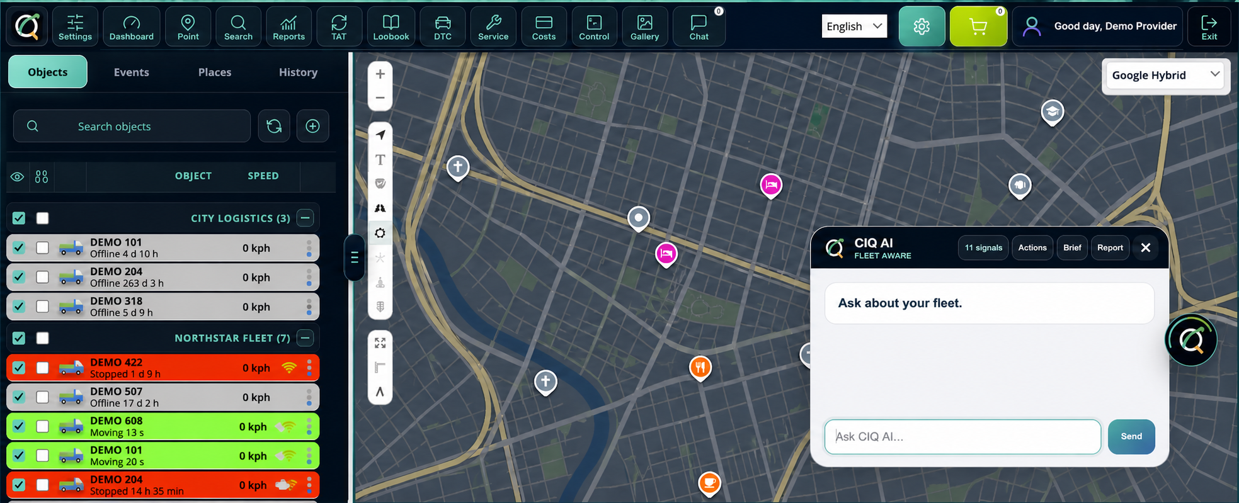Open the Demo Provider user profile

[1097, 26]
